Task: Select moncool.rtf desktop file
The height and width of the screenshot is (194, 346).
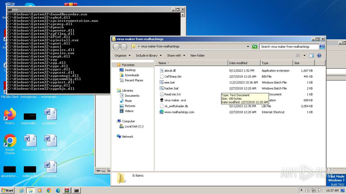Action: (30, 143)
